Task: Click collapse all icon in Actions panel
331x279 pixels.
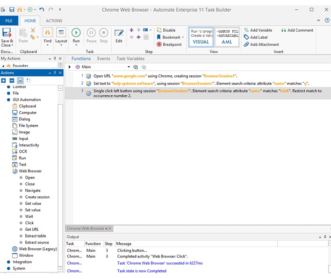Action: tap(12, 80)
